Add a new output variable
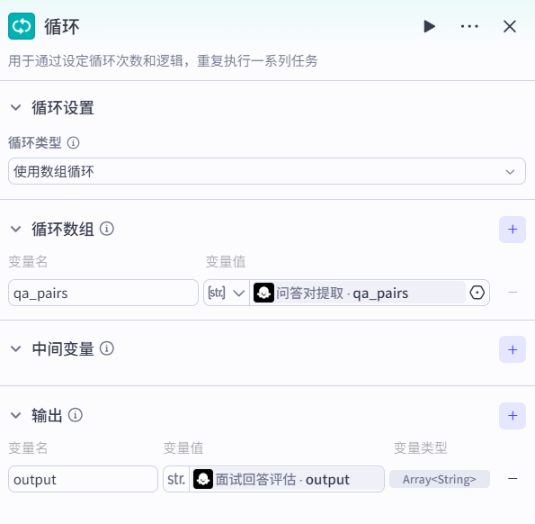This screenshot has height=524, width=535. [x=513, y=416]
